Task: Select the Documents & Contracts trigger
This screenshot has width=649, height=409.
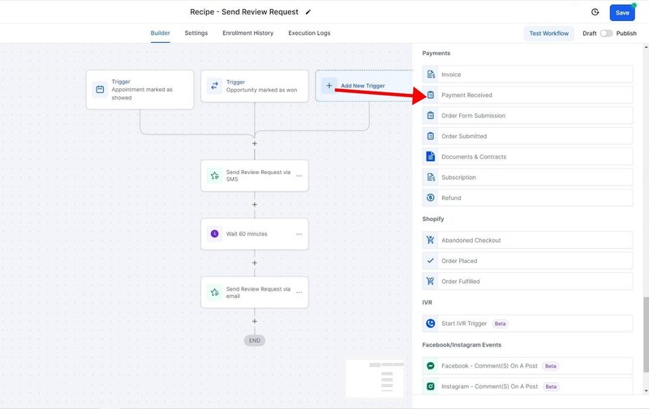Action: 527,156
